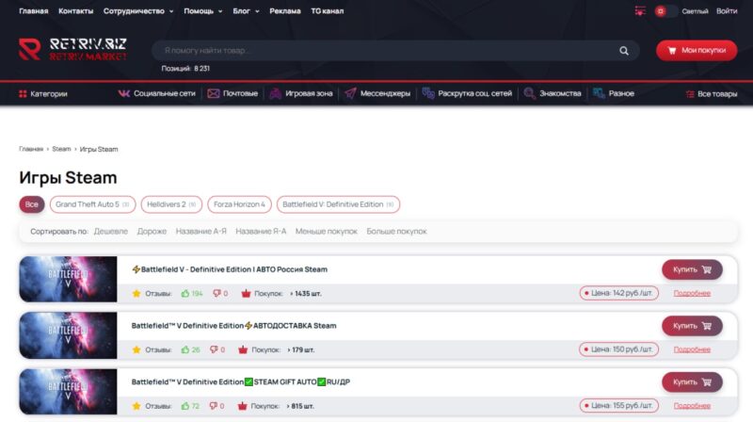This screenshot has height=422, width=753.
Task: Toggle the light theme switch
Action: pos(665,11)
